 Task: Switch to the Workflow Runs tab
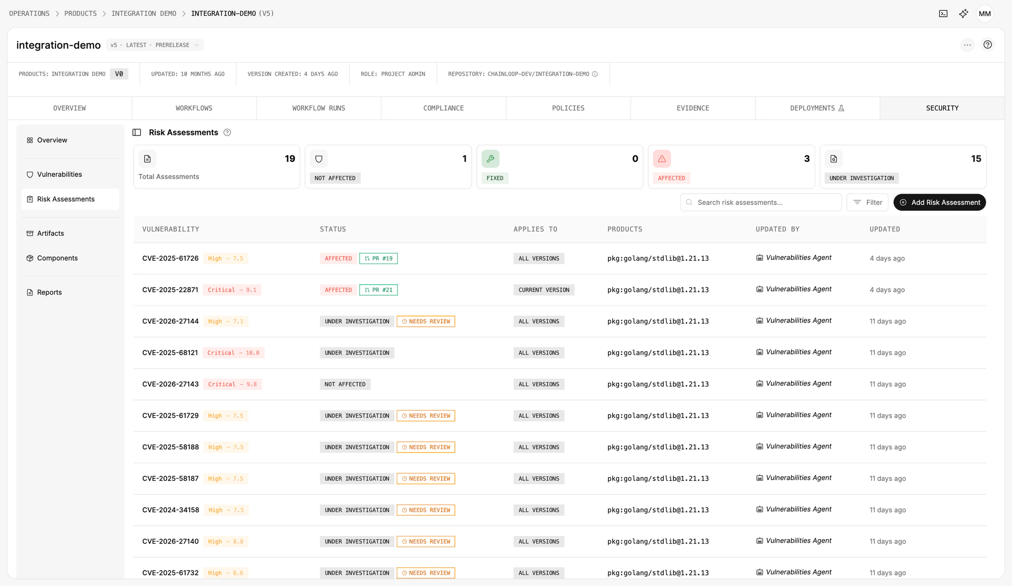point(319,108)
